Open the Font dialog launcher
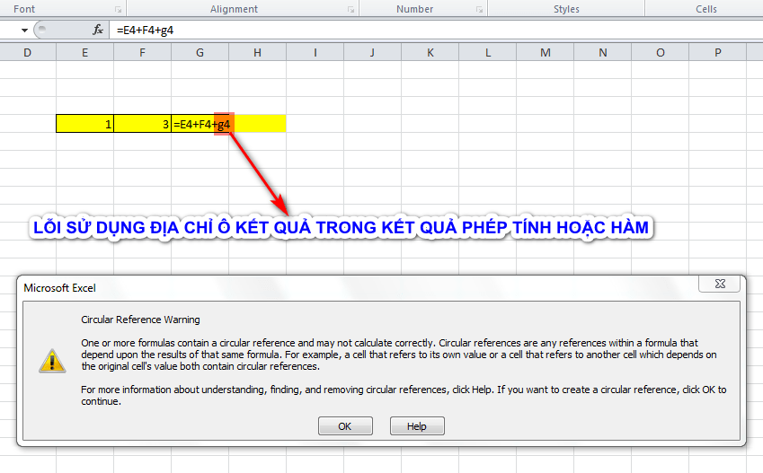The height and width of the screenshot is (473, 763). (x=118, y=9)
